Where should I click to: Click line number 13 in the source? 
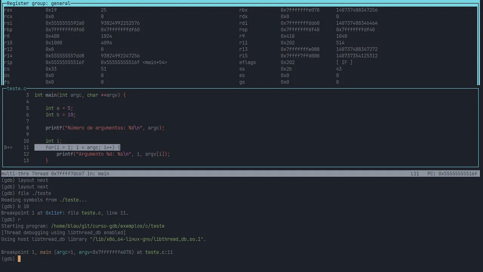pyautogui.click(x=26, y=161)
